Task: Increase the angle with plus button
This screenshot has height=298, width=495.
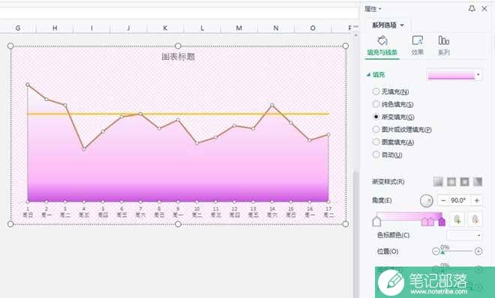Action: tap(477, 201)
